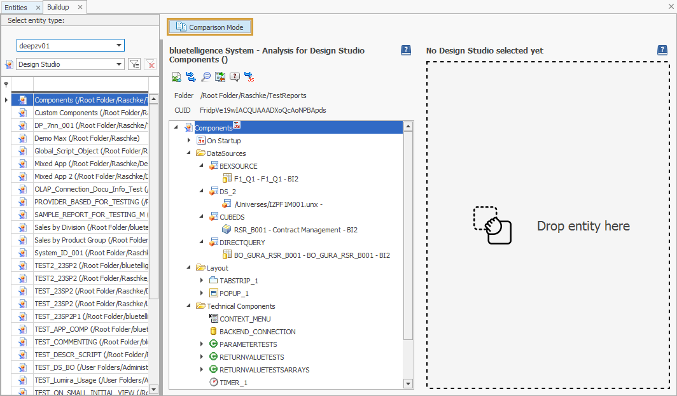Open the help icon beside the bluetelligence System title
The image size is (677, 396).
click(x=405, y=50)
